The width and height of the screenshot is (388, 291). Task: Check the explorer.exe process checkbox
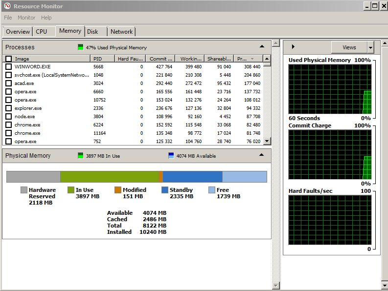click(9, 108)
